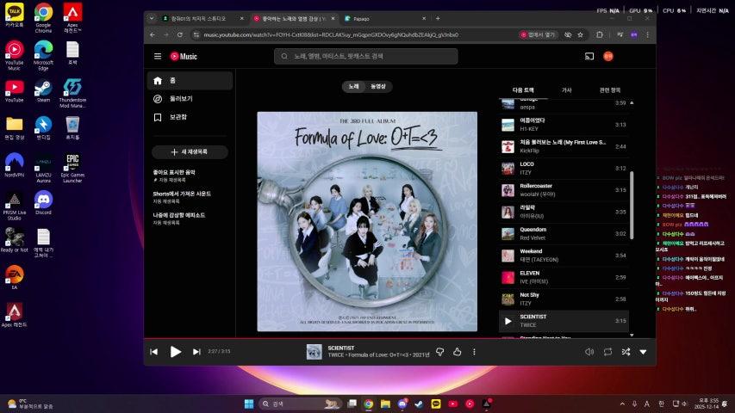Open the 가사 lyrics tab
The height and width of the screenshot is (413, 735).
[x=566, y=89]
